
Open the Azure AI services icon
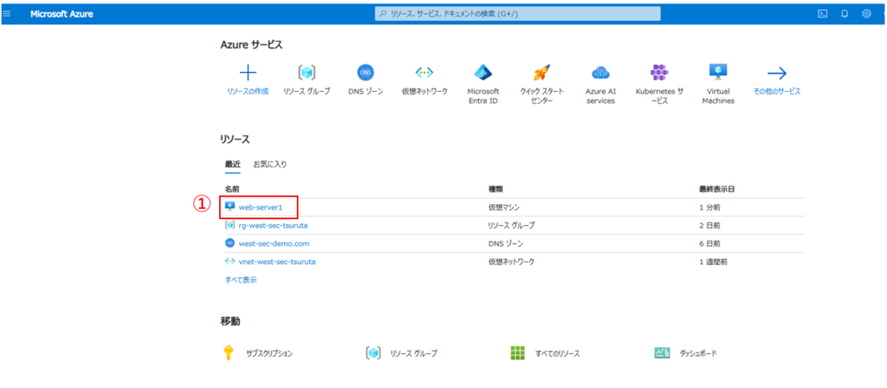point(601,73)
